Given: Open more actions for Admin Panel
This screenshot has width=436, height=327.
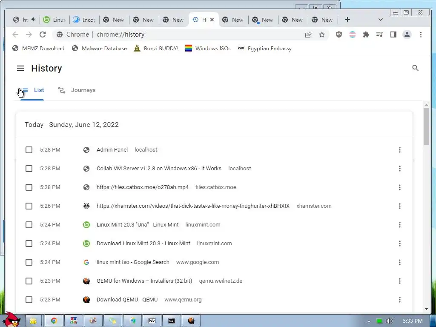Looking at the screenshot, I should (399, 150).
